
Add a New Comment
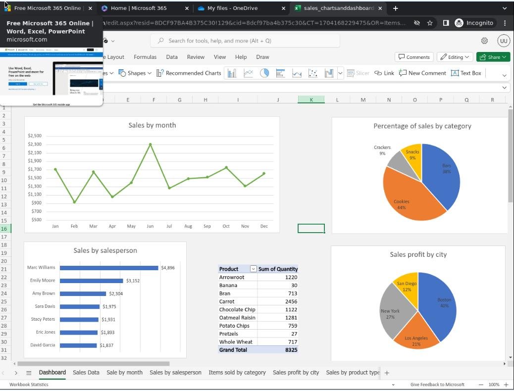pos(422,73)
